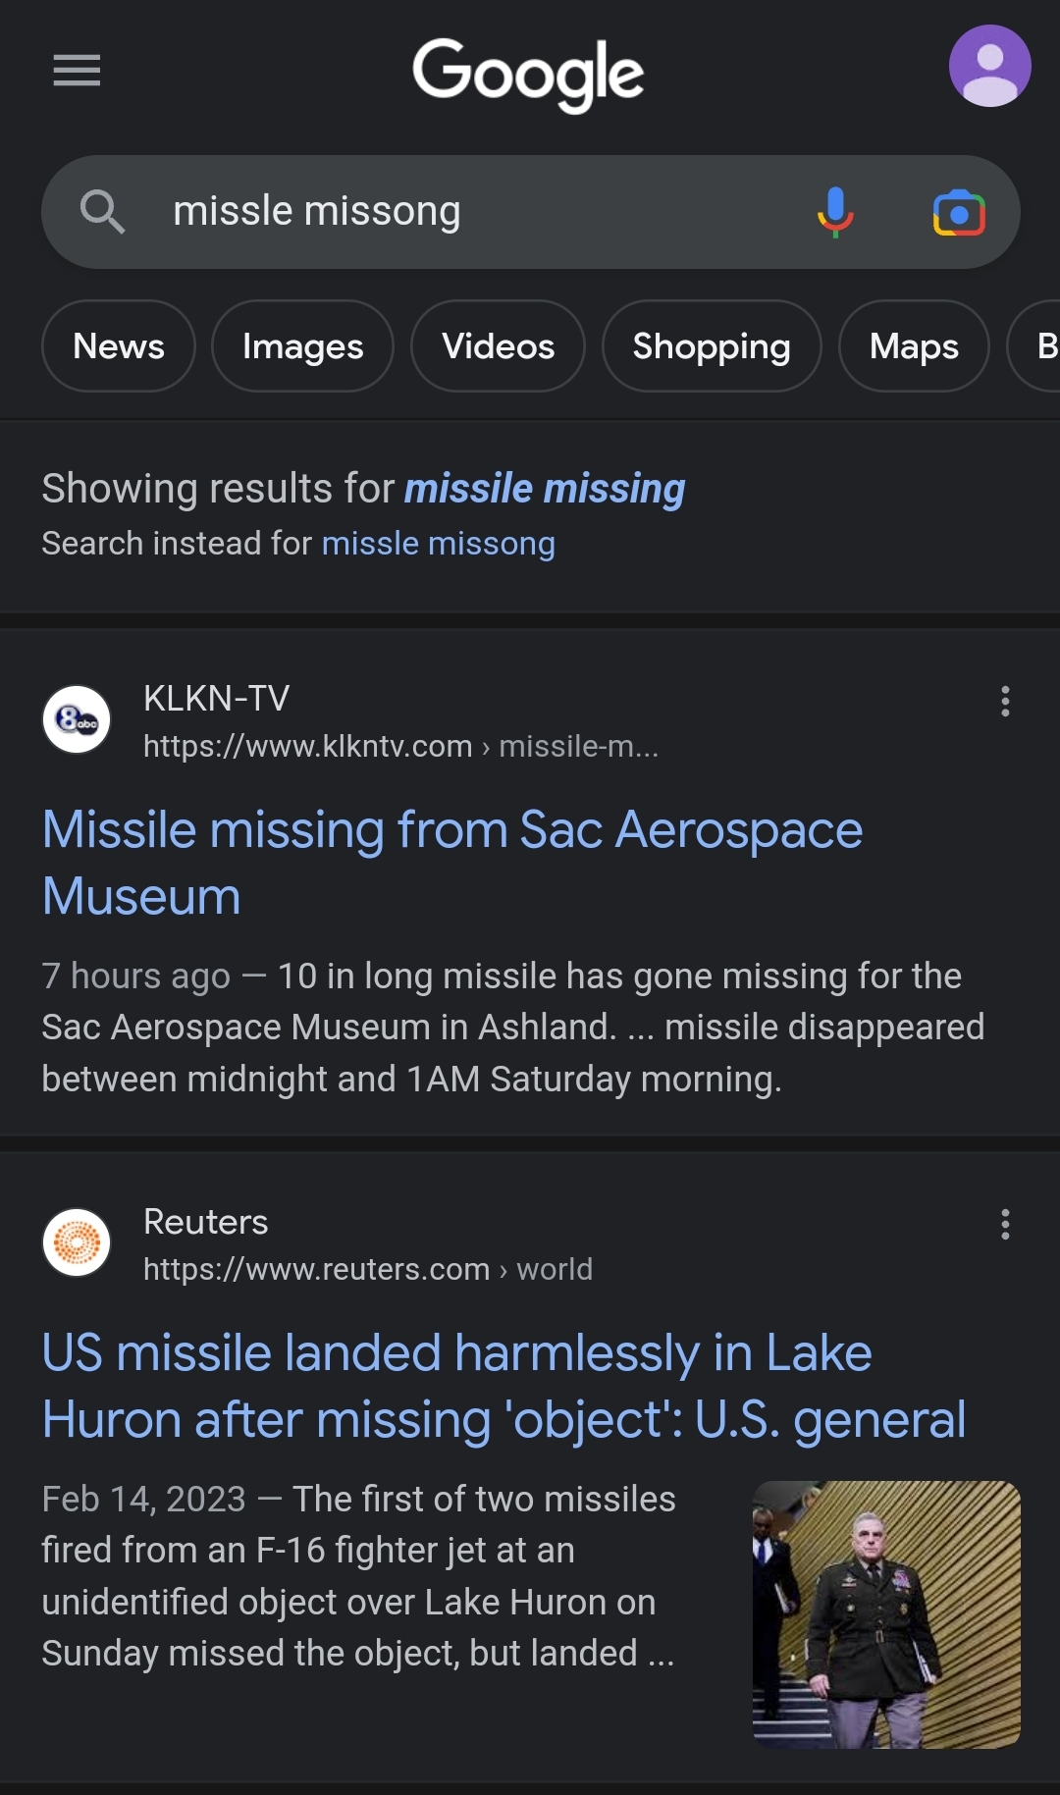This screenshot has width=1060, height=1795.
Task: Tap the Reuters article thumbnail image
Action: coord(886,1614)
